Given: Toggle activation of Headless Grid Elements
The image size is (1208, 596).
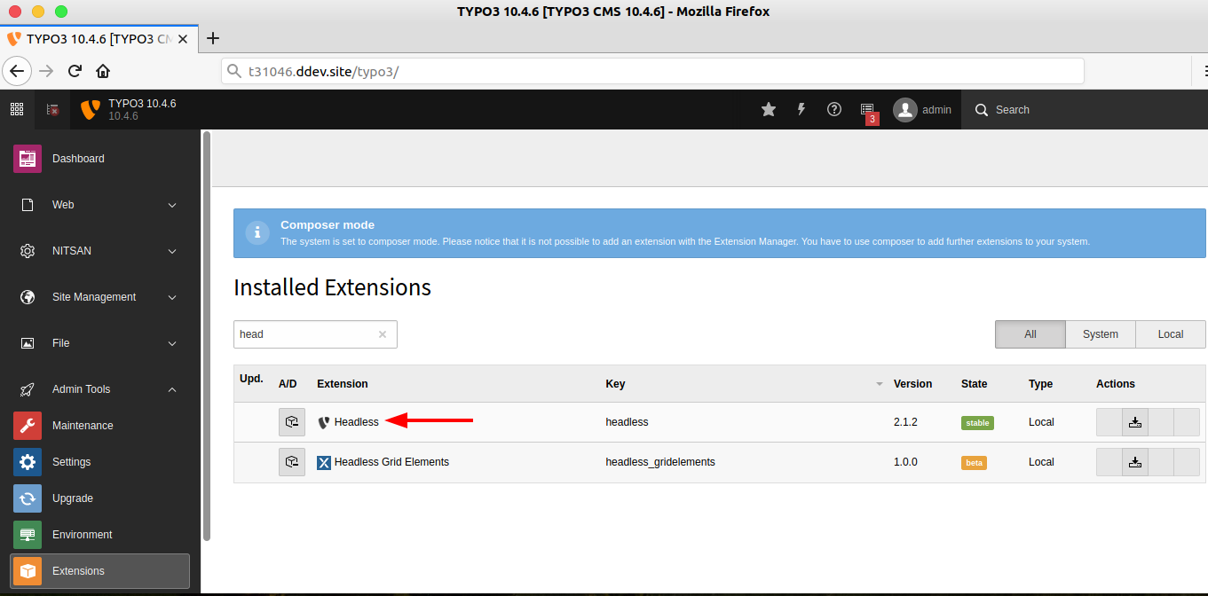Looking at the screenshot, I should coord(292,461).
